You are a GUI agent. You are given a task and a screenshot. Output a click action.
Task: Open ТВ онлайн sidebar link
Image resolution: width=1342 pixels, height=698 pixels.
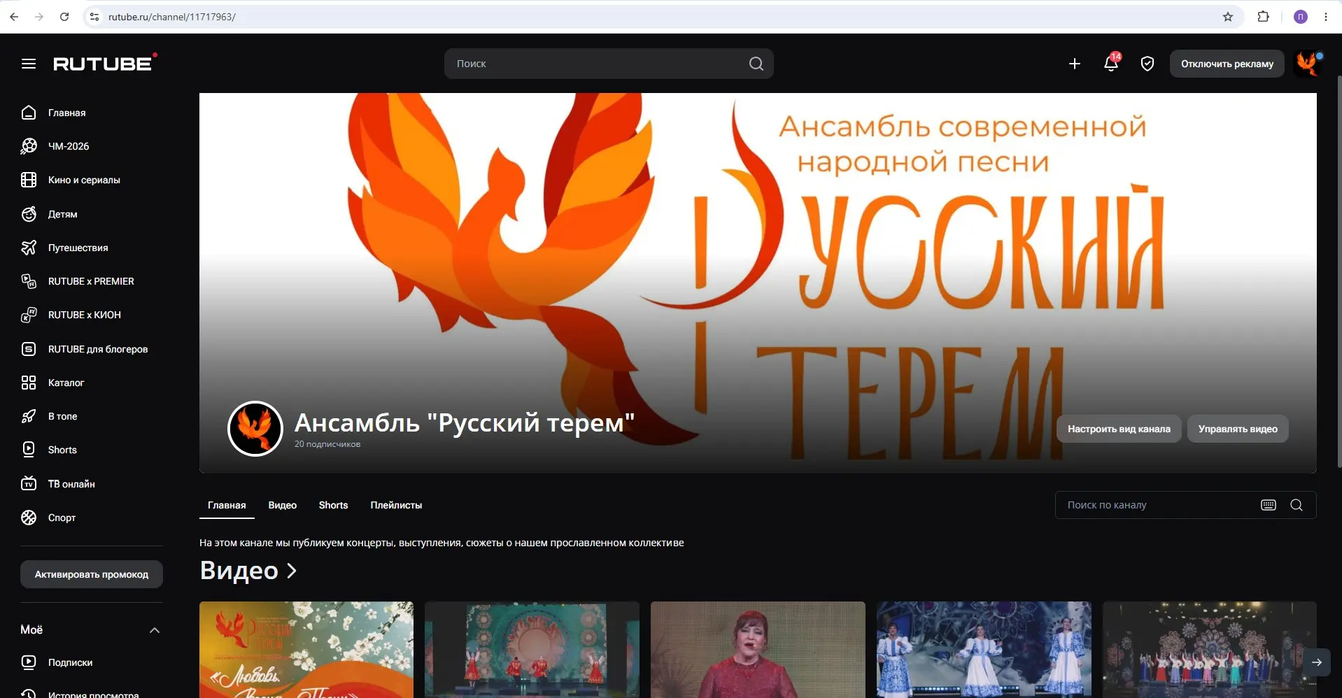click(x=71, y=484)
